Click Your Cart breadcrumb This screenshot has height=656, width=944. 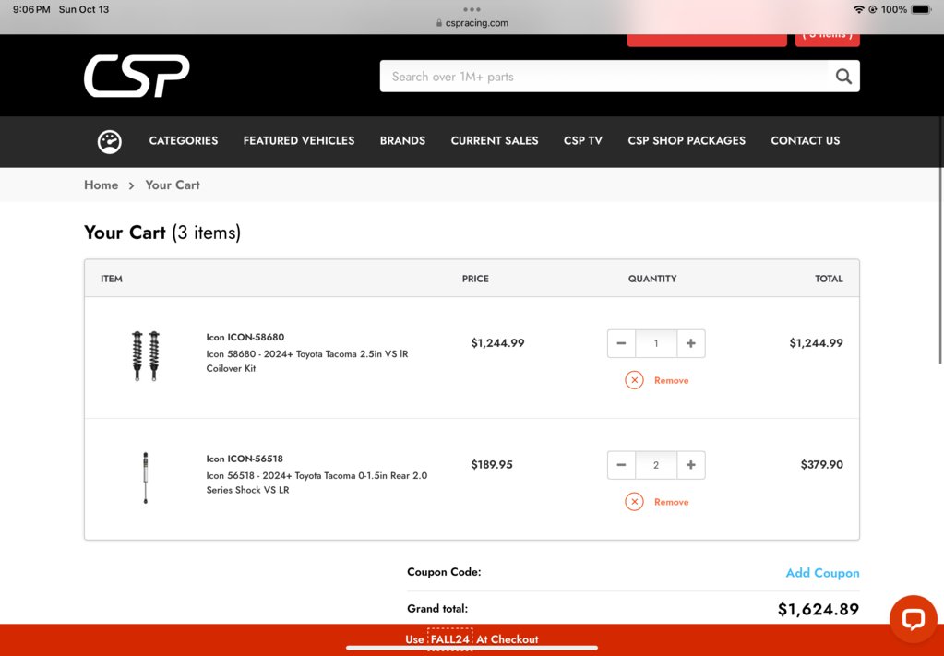173,185
